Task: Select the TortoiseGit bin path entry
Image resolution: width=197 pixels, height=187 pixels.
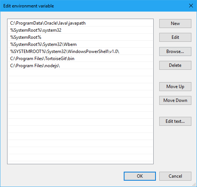Action: pos(80,59)
